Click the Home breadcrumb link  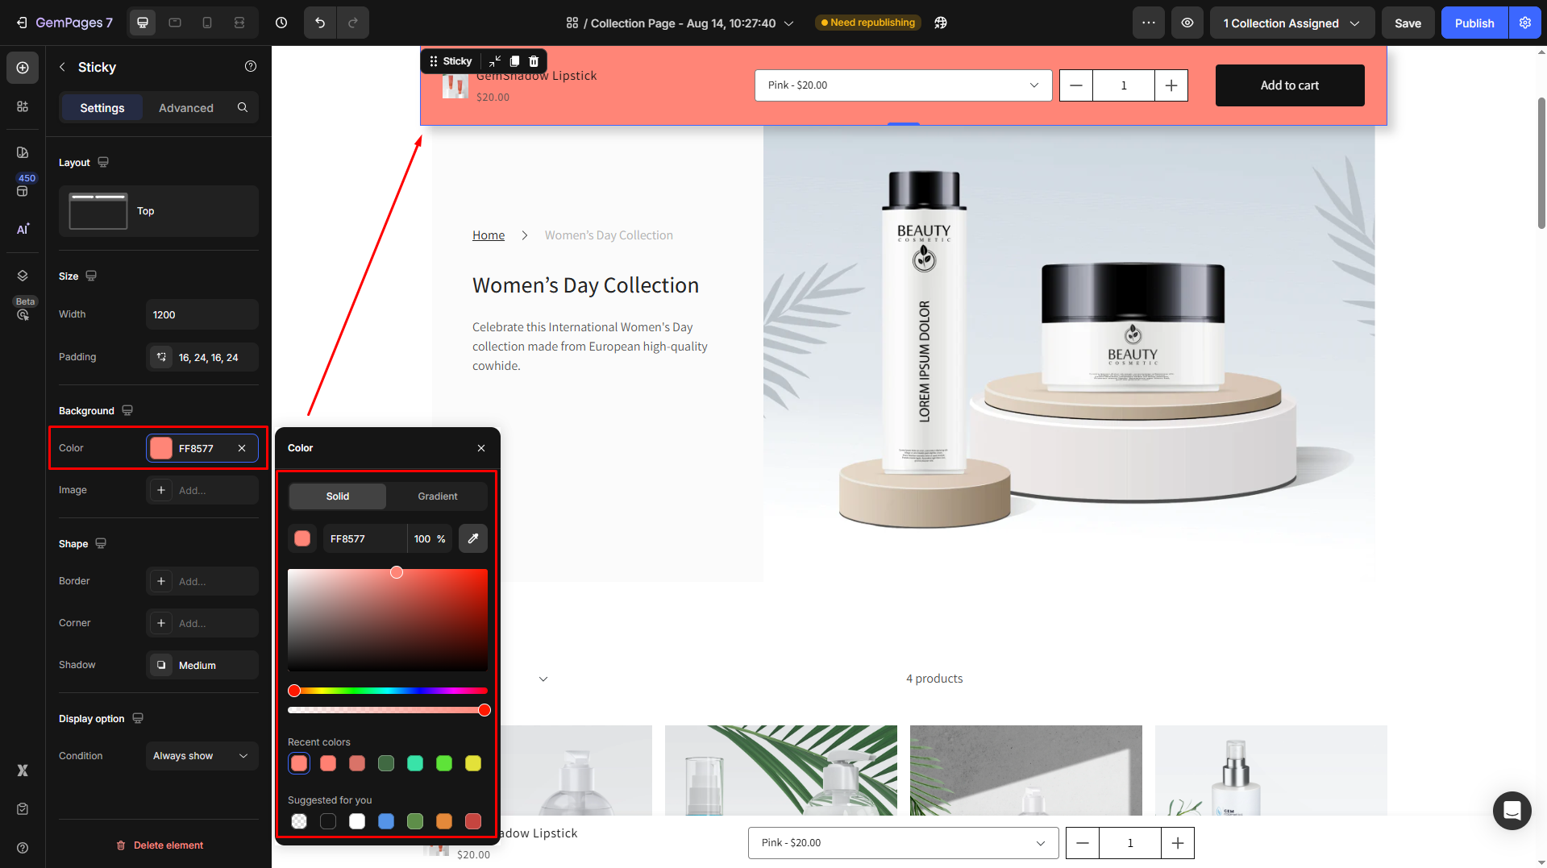[489, 235]
